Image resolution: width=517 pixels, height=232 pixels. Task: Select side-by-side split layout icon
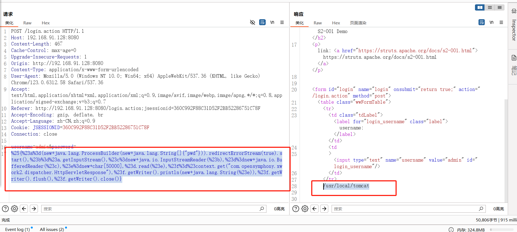coord(480,7)
